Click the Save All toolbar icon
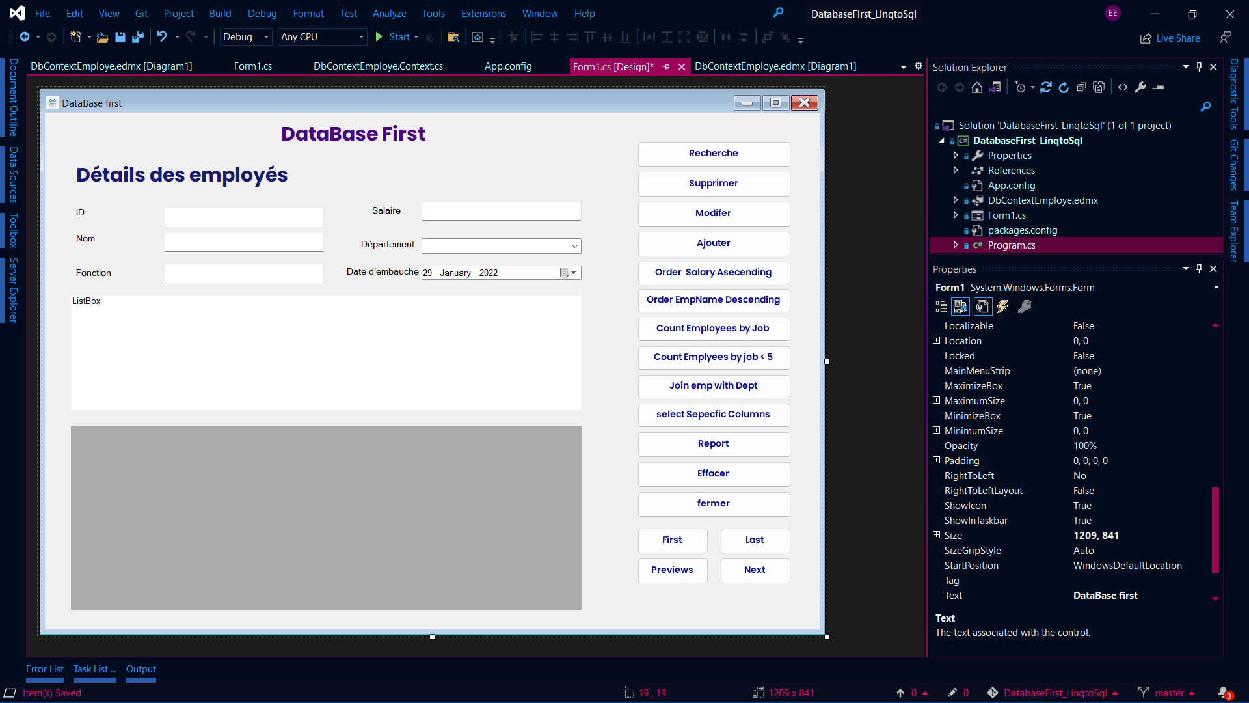 pos(137,37)
